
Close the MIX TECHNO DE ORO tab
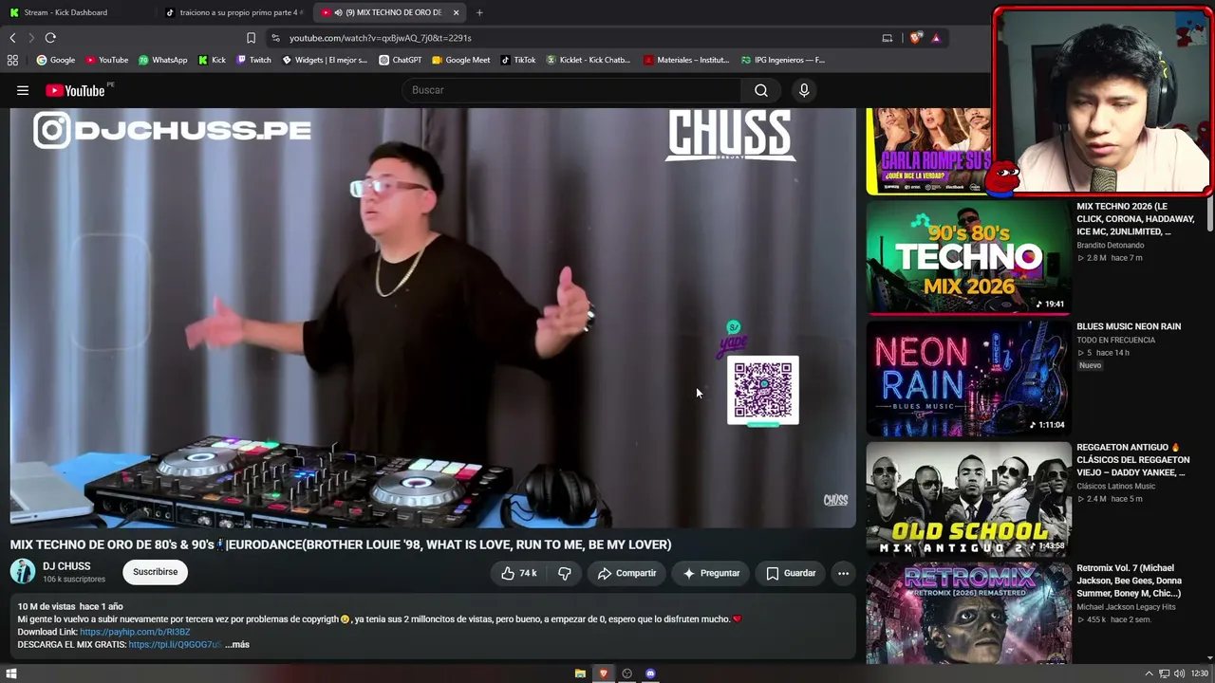[x=457, y=12]
